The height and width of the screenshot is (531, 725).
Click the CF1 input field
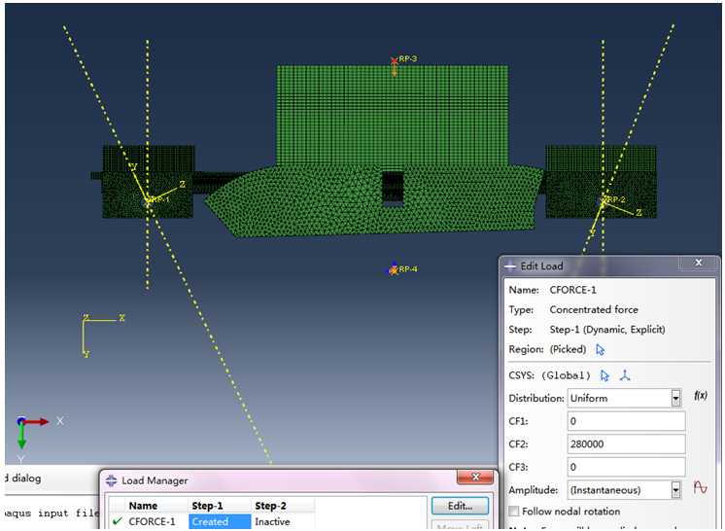(626, 421)
